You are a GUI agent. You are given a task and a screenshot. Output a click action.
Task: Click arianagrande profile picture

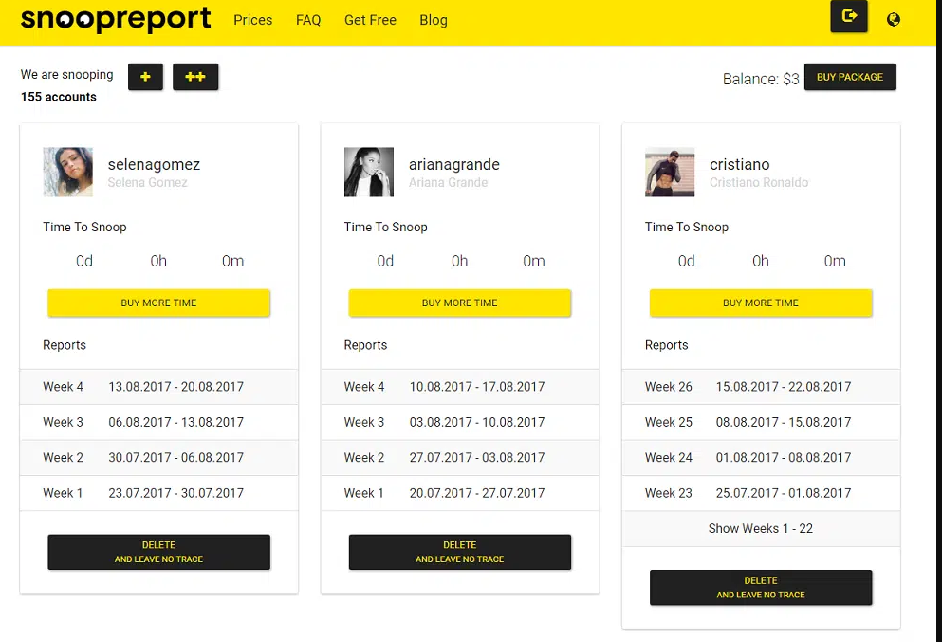[x=369, y=172]
